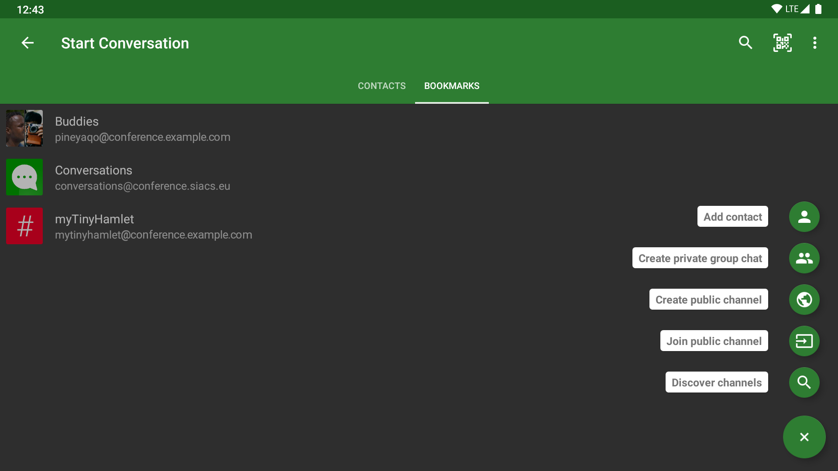The width and height of the screenshot is (838, 471).
Task: Click the Discover channels label
Action: click(x=716, y=382)
